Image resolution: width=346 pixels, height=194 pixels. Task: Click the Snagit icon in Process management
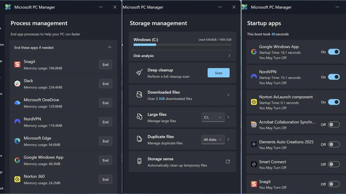click(17, 65)
